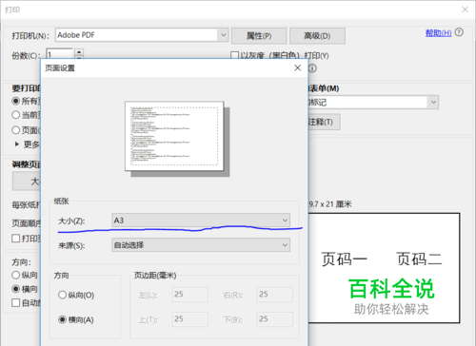Click the help question mark icon
476x346 pixels.
click(x=459, y=32)
